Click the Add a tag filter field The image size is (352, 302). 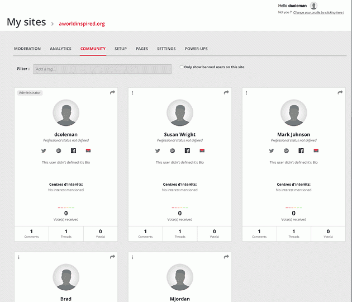coord(102,69)
